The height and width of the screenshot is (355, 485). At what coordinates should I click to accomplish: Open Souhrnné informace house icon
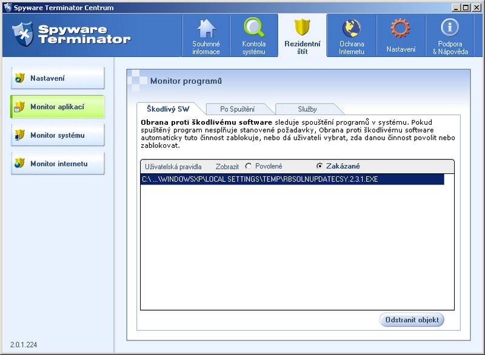point(206,28)
